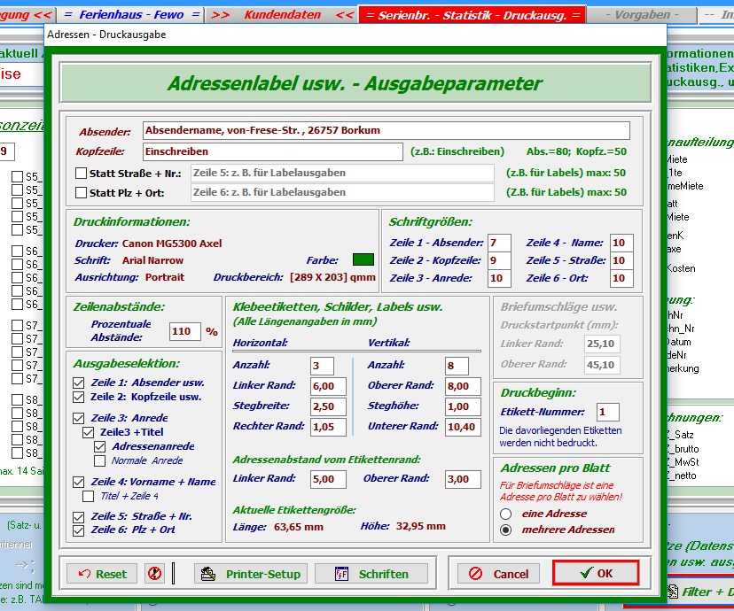Select the 'mehrere Adressen' radio button
Screen dimensions: 734x611
(506, 530)
